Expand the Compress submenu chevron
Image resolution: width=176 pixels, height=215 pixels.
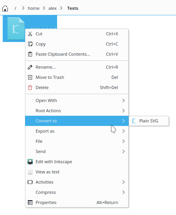pos(124,192)
